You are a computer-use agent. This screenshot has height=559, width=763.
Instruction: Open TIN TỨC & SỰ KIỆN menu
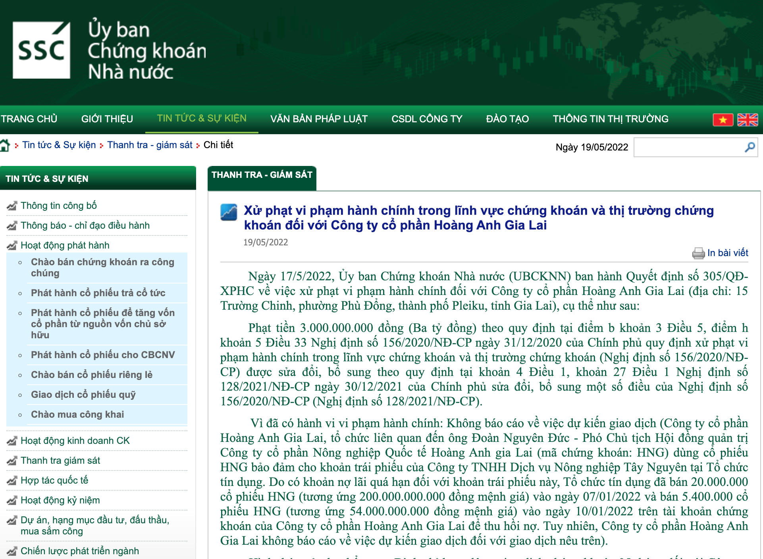[x=202, y=118]
